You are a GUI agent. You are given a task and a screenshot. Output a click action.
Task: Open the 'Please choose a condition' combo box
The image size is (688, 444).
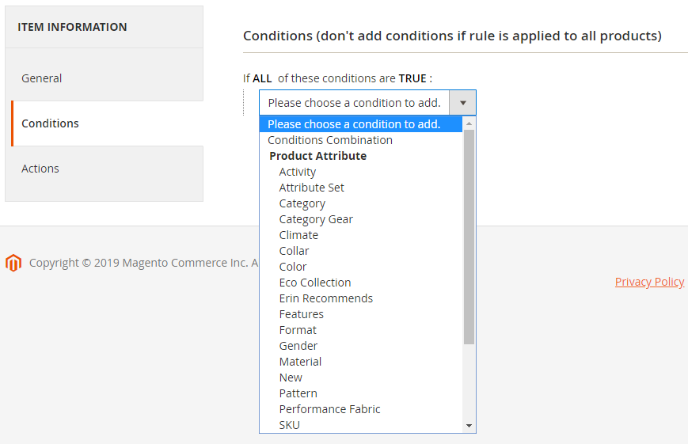coord(354,103)
